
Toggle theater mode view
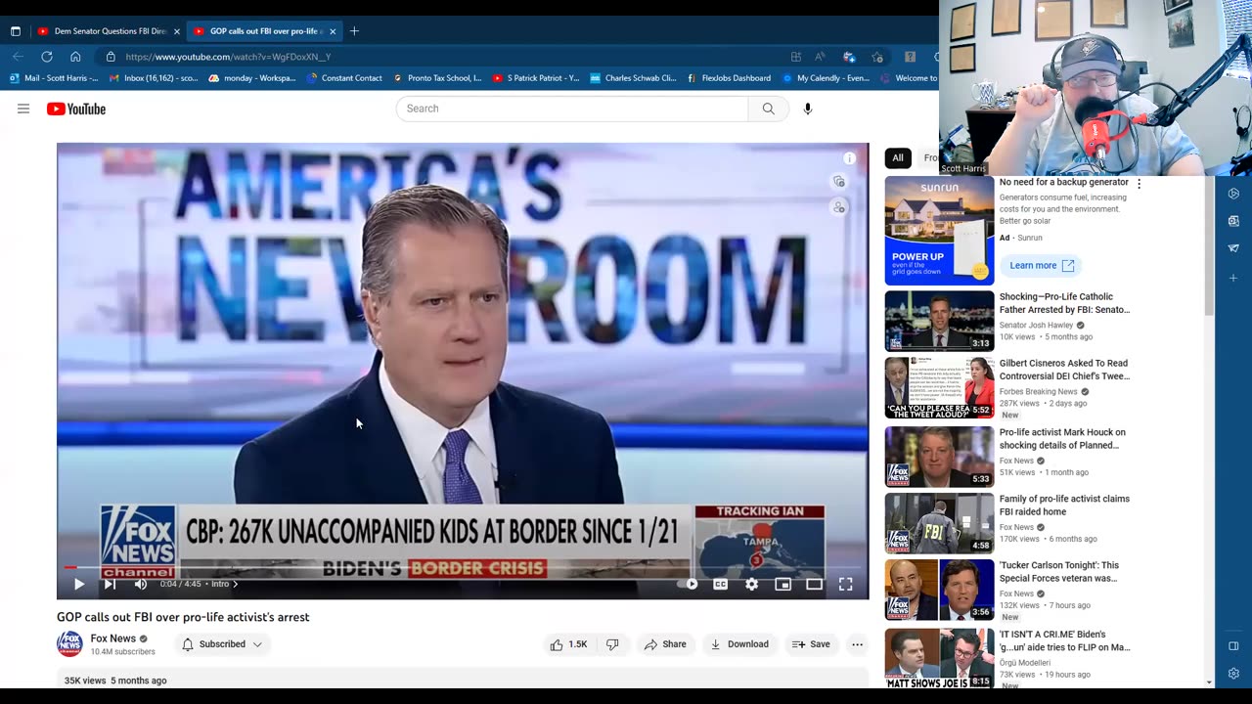coord(814,584)
